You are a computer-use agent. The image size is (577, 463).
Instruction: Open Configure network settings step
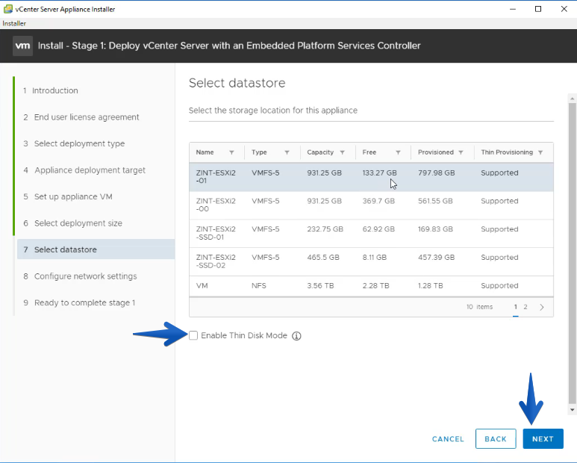point(80,276)
